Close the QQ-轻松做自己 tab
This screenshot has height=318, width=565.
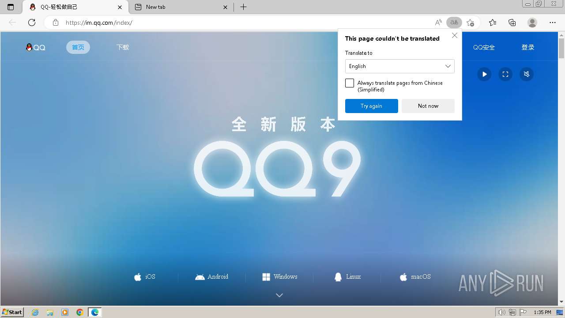coord(120,7)
